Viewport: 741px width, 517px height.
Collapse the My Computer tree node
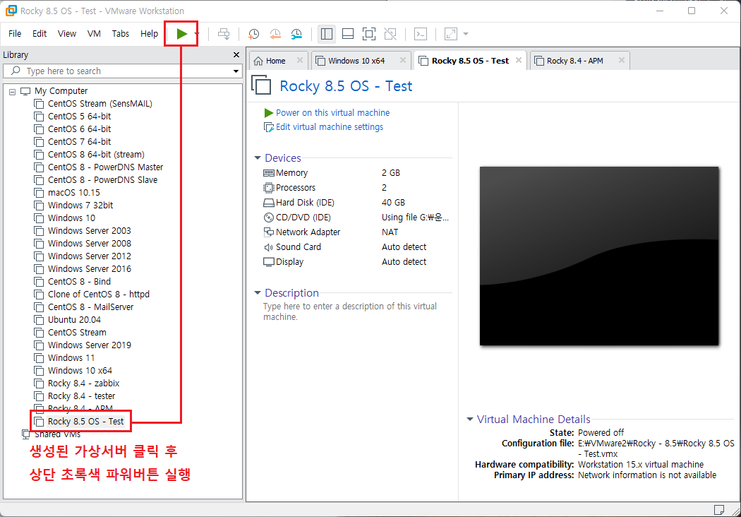12,92
